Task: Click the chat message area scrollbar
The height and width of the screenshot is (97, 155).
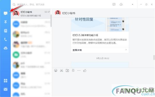Action: (x=154, y=57)
